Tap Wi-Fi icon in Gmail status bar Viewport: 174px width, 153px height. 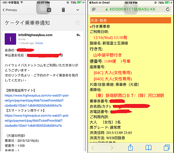click(22, 2)
